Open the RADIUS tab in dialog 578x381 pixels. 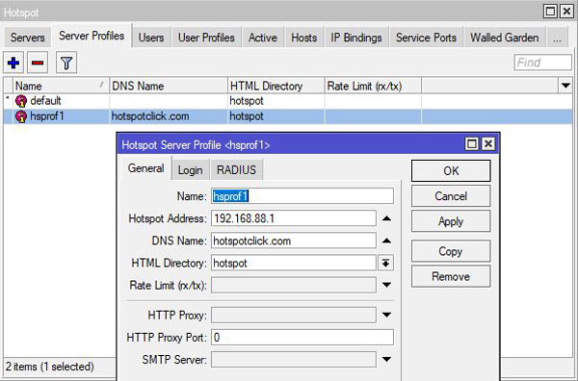pos(236,170)
